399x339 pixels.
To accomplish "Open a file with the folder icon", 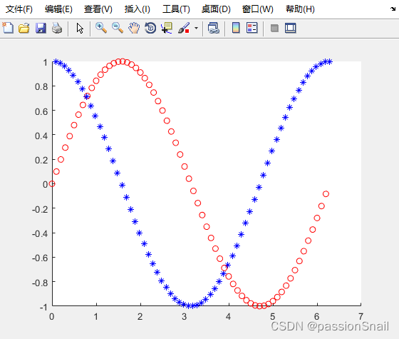I will [24, 28].
